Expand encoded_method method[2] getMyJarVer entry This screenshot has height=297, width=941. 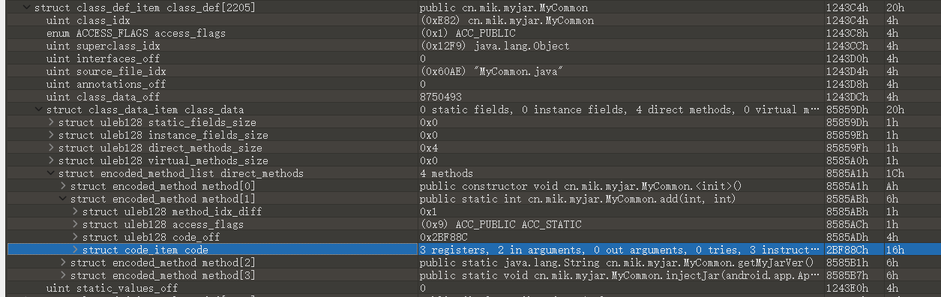(63, 262)
